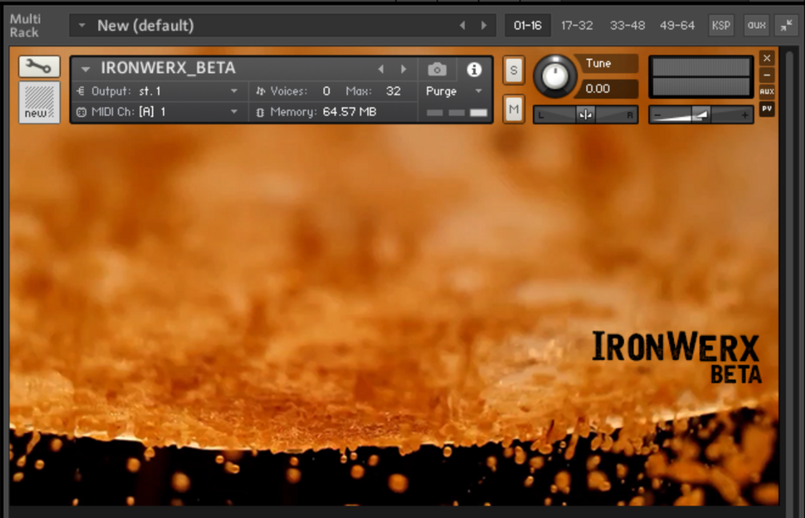Switch to rack page 33-48
Image resolution: width=805 pixels, height=518 pixels.
tap(627, 25)
